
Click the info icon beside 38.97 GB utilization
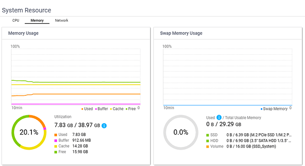104,126
